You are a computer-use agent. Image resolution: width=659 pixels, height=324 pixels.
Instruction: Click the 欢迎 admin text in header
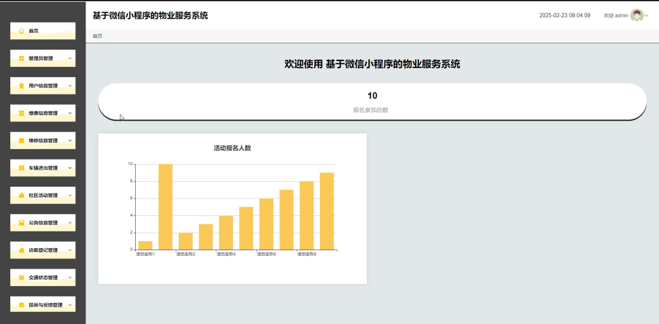616,15
